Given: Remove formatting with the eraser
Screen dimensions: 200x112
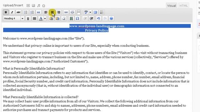Looking at the screenshot, I should (64, 19).
